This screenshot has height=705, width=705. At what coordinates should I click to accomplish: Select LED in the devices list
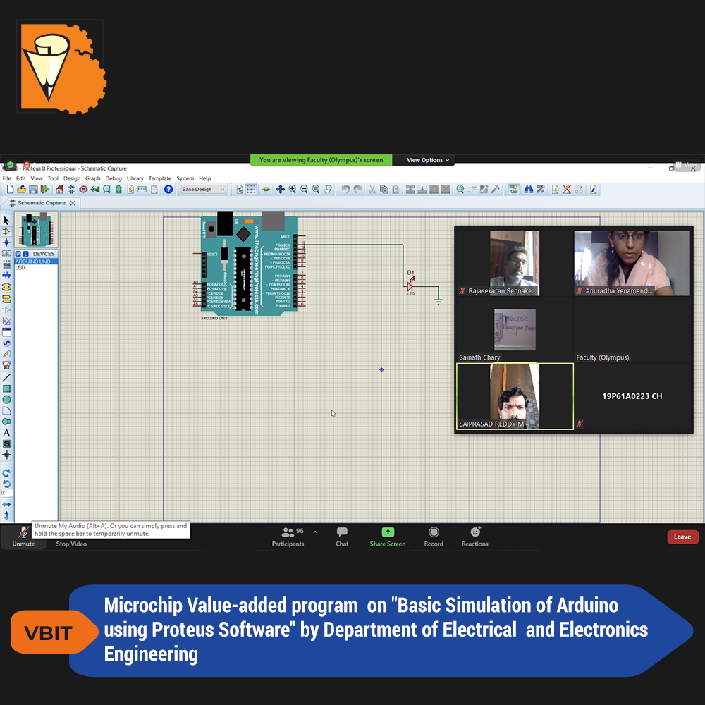[20, 267]
